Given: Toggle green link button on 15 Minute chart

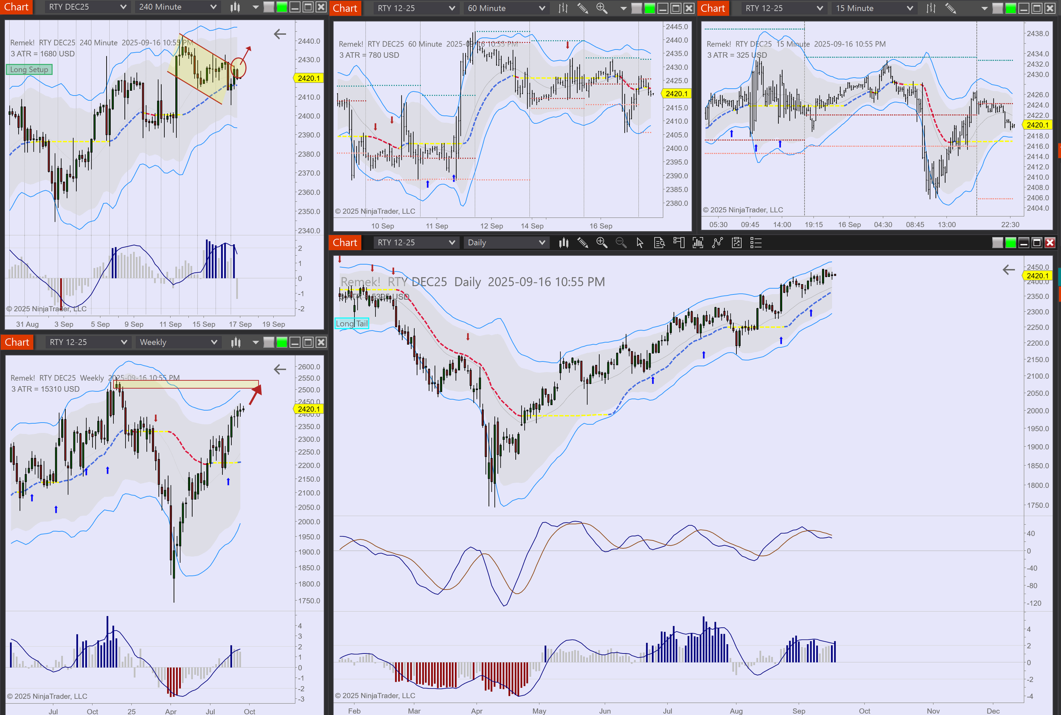Looking at the screenshot, I should pyautogui.click(x=1011, y=8).
